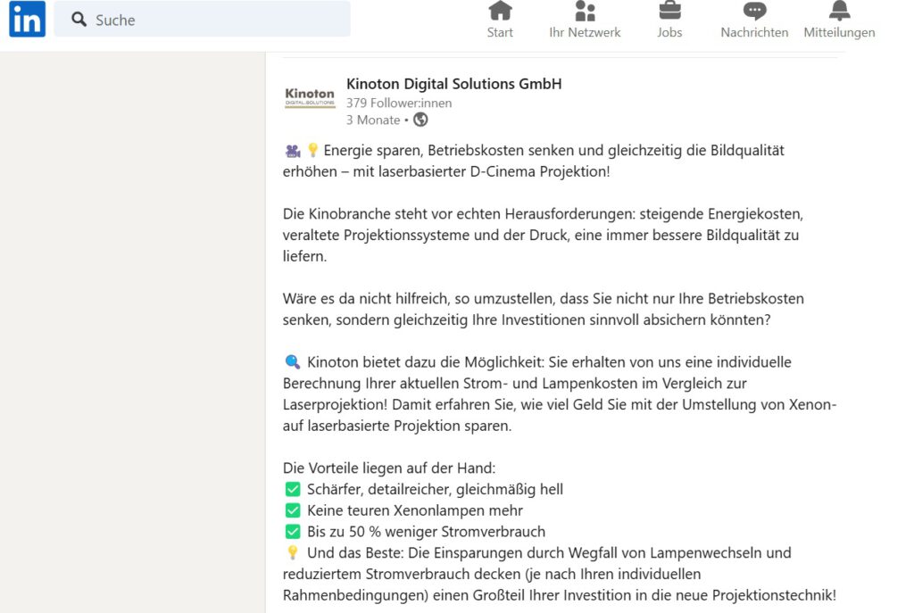Viewport: 914px width, 613px height.
Task: Open the Kinoton company logo thumbnail
Action: [310, 97]
